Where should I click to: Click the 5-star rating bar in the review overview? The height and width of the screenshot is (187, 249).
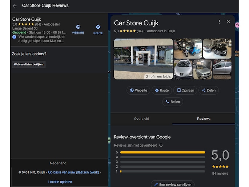(x=162, y=152)
